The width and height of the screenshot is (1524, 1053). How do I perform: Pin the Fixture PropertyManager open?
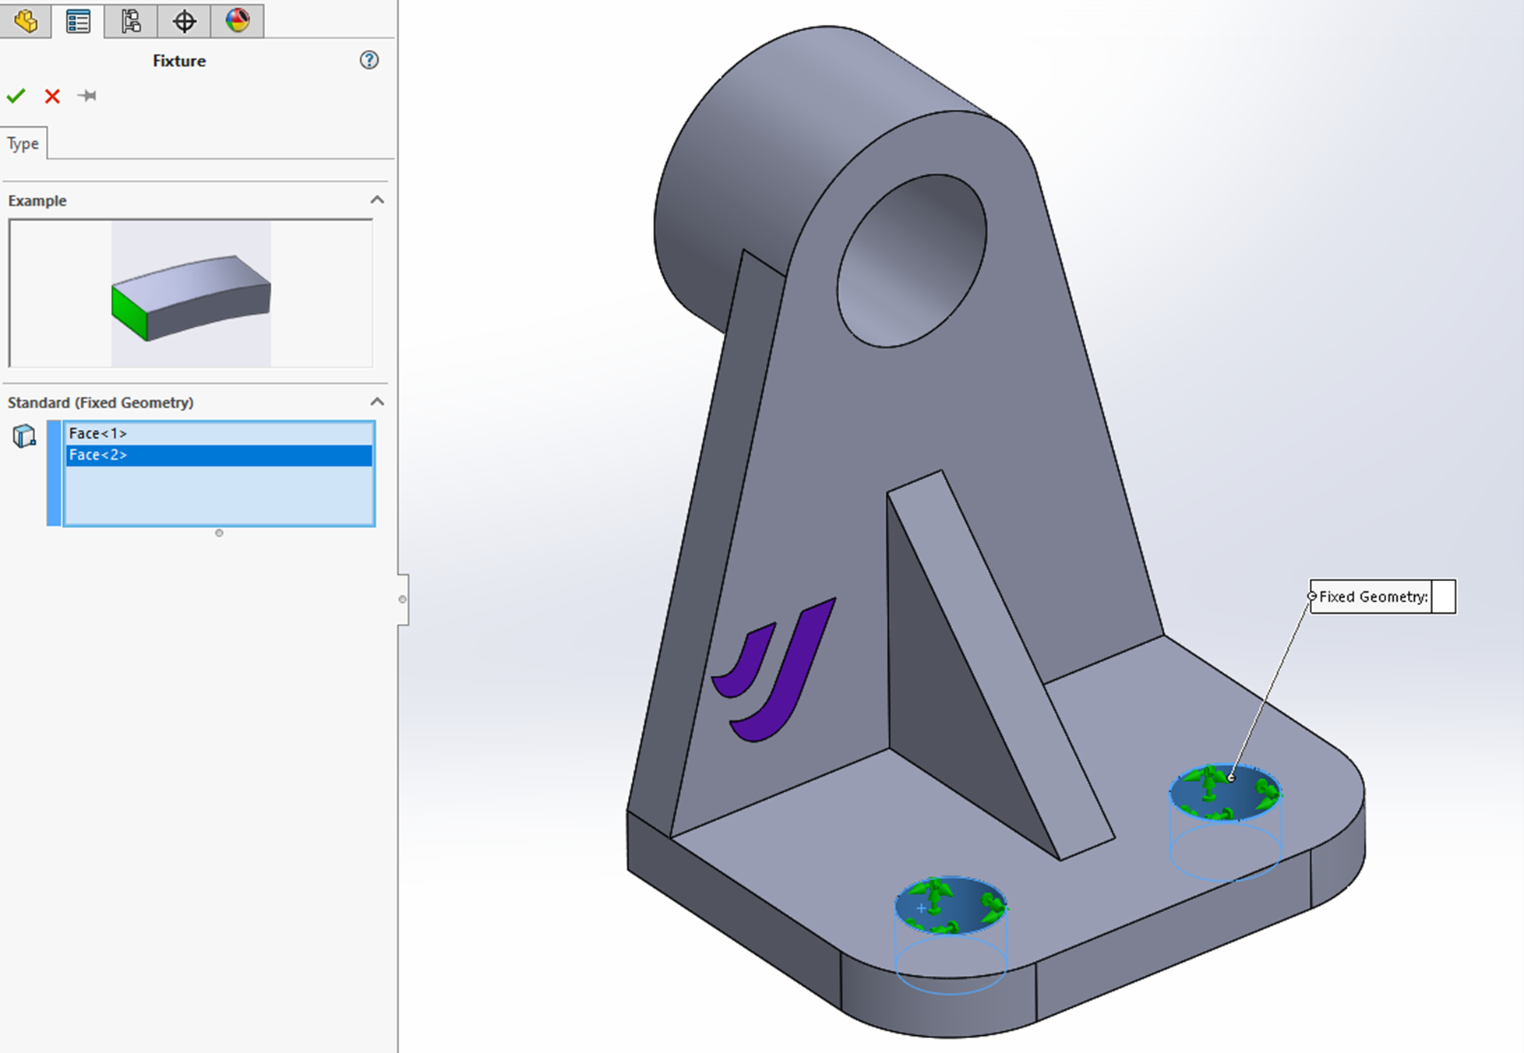pos(87,96)
